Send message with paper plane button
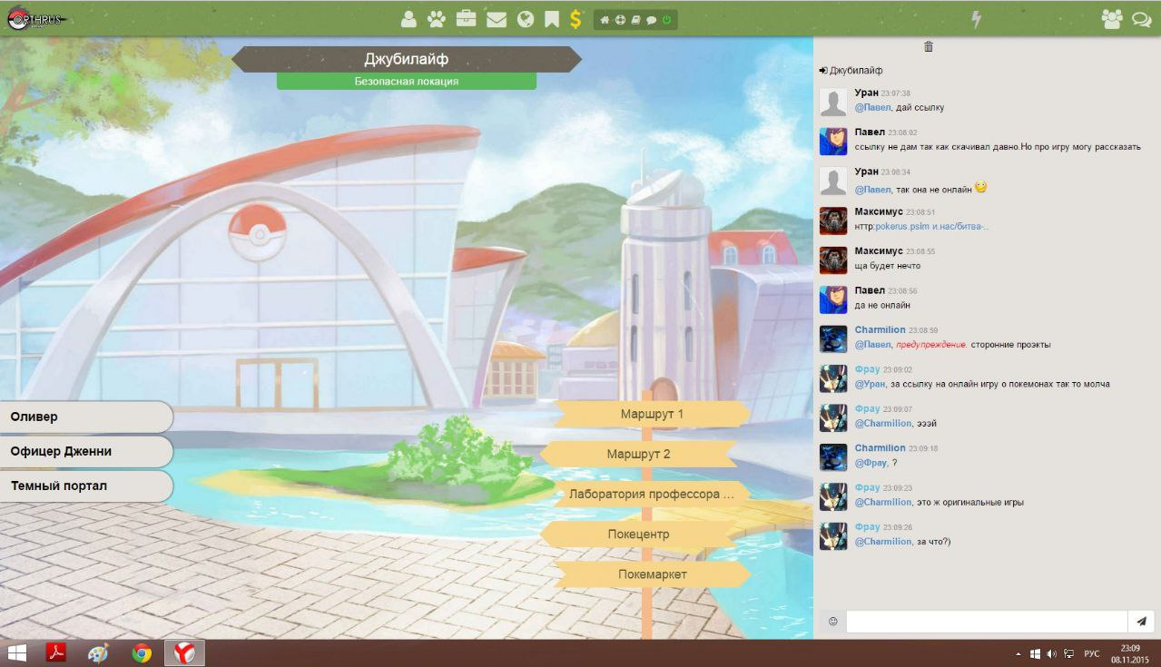This screenshot has height=667, width=1161. click(1141, 622)
